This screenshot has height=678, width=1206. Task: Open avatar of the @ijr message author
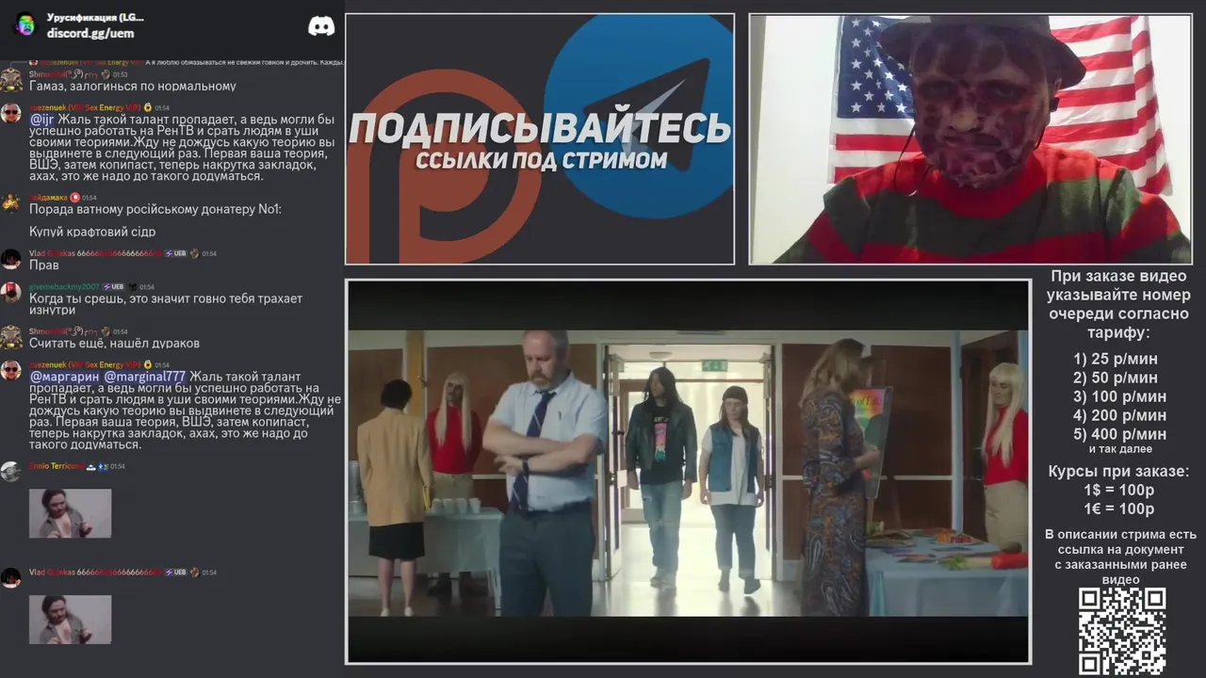pyautogui.click(x=11, y=114)
